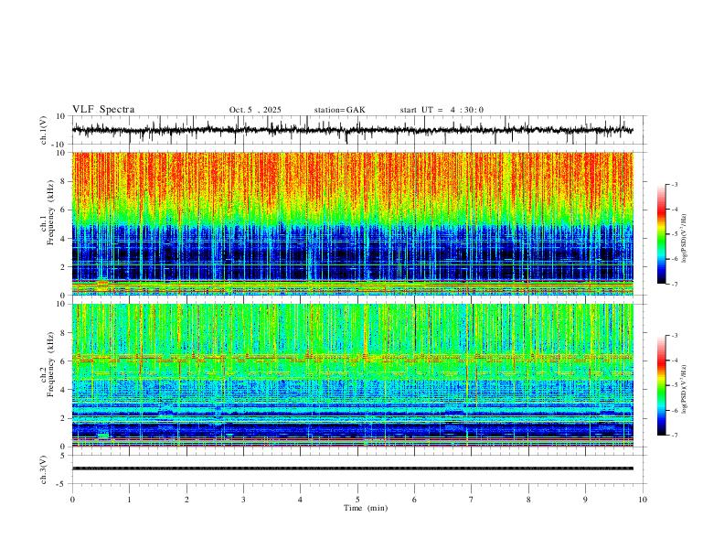Screen dimensions: 724x560
Task: Click time axis tick label "9"
Action: 585,500
